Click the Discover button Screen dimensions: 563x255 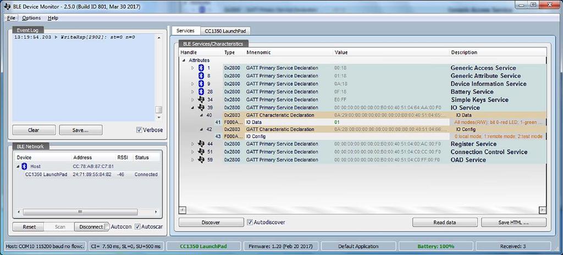pos(211,223)
